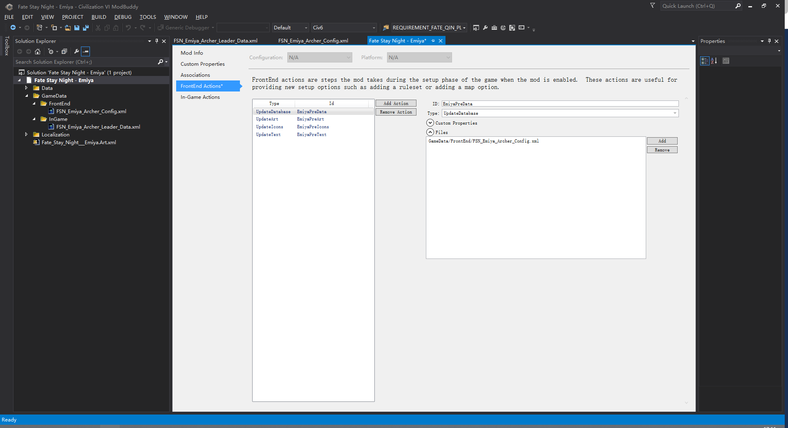Click the Property Pages icon in Properties panel
The height and width of the screenshot is (428, 788).
(726, 61)
